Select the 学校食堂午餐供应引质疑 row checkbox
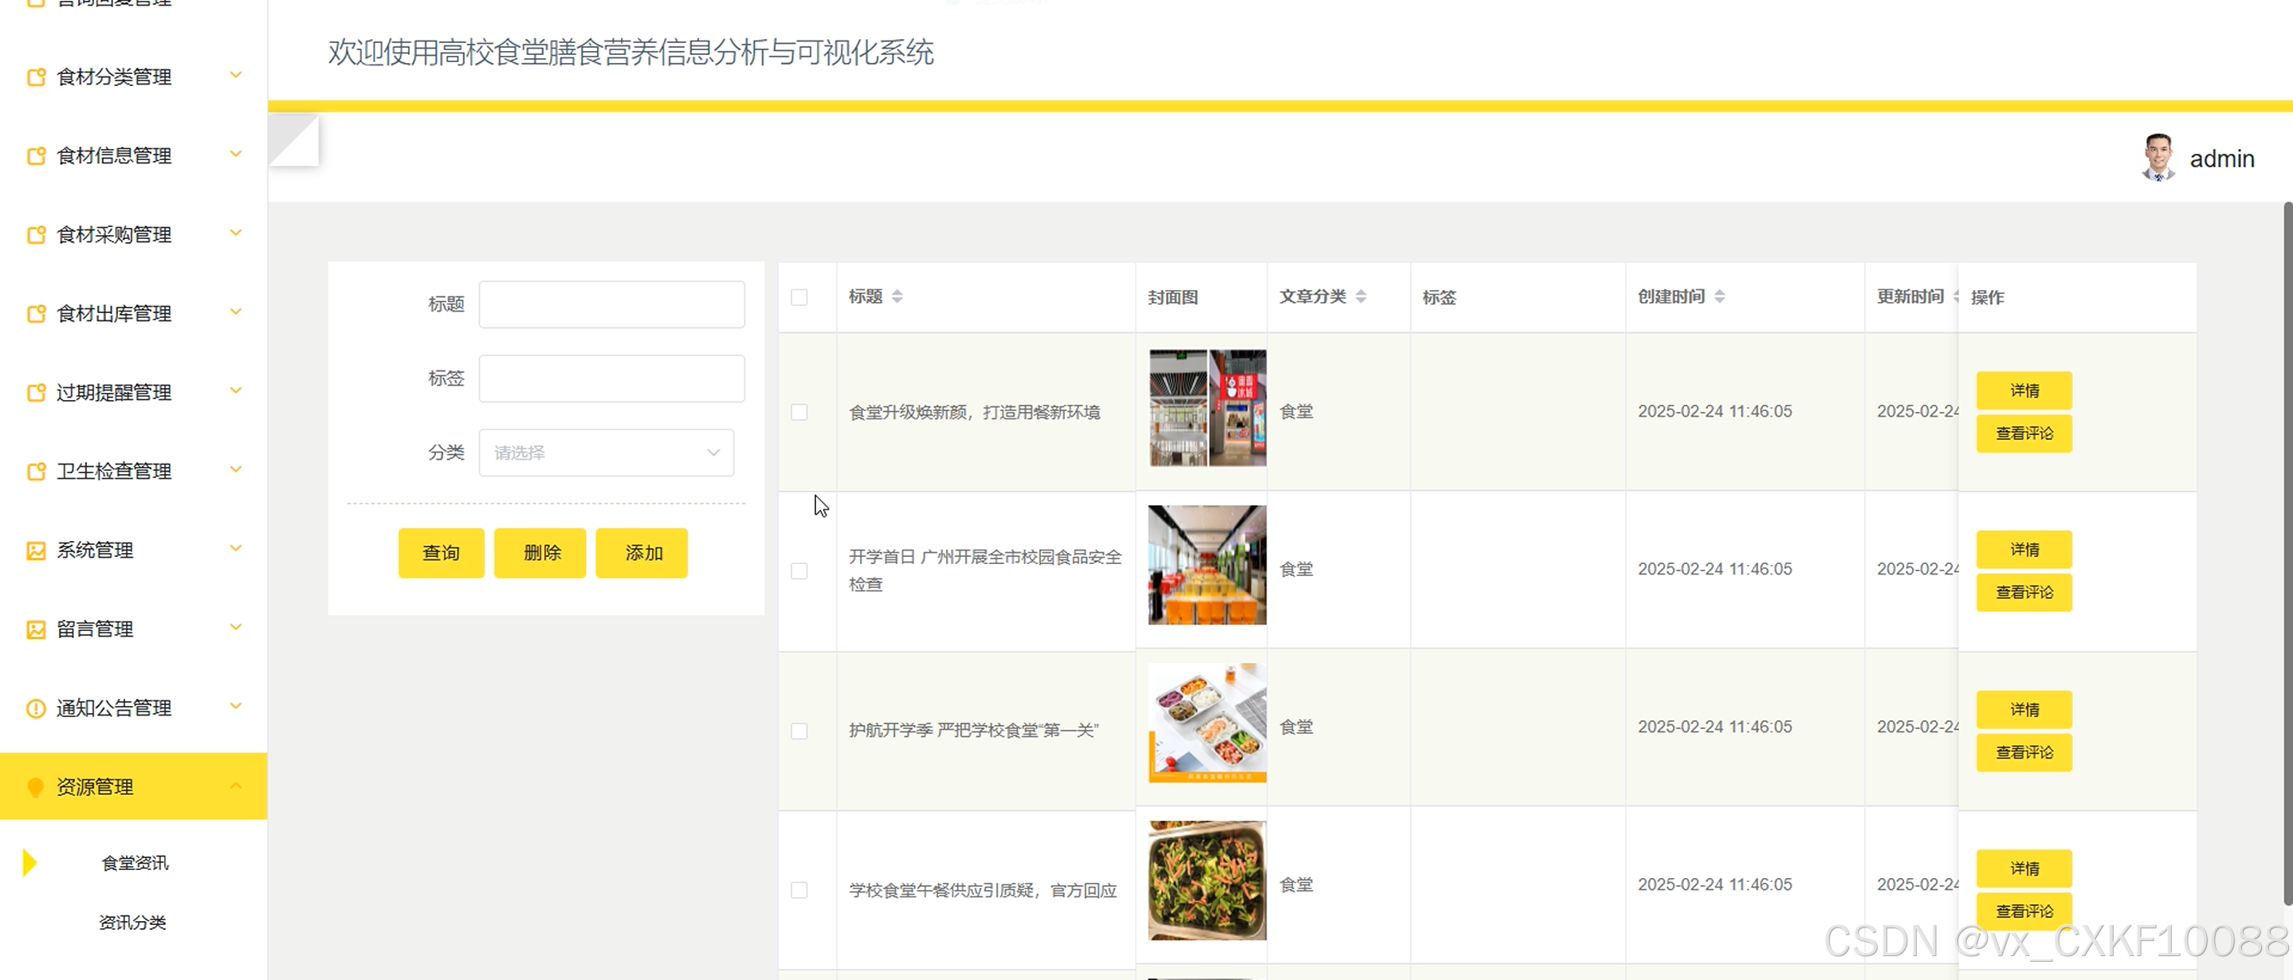The image size is (2293, 980). click(799, 890)
